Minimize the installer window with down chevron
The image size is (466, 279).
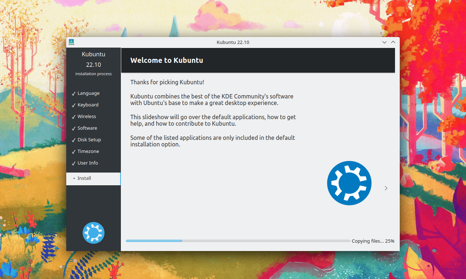[384, 42]
